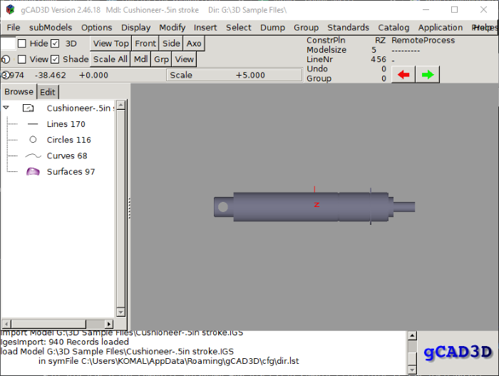Open the subModels menu
The image size is (499, 376).
point(51,27)
